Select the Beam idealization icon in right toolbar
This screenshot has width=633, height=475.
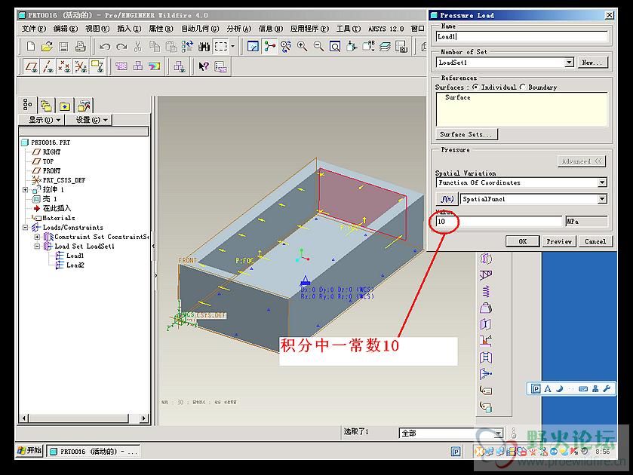[x=486, y=275]
